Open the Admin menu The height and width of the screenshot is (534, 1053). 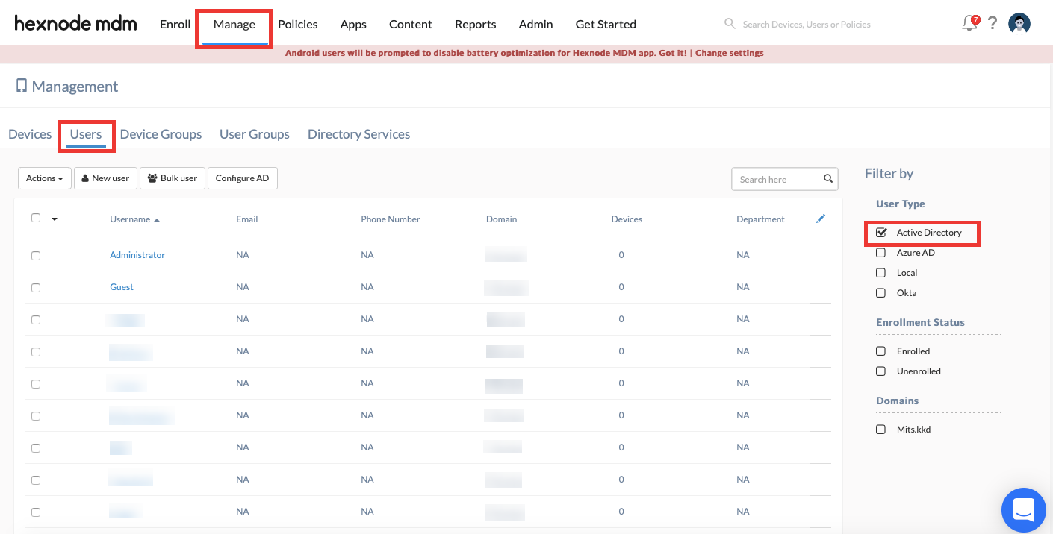536,24
